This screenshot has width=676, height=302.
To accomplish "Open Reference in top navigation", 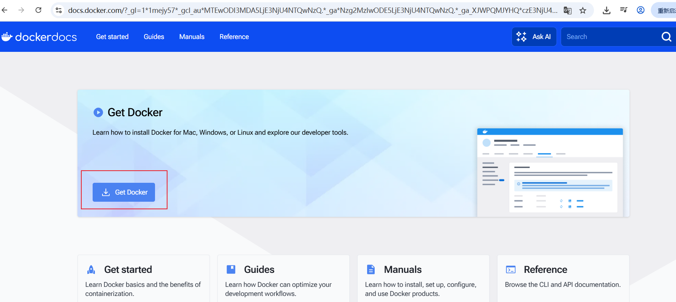I will coord(234,37).
